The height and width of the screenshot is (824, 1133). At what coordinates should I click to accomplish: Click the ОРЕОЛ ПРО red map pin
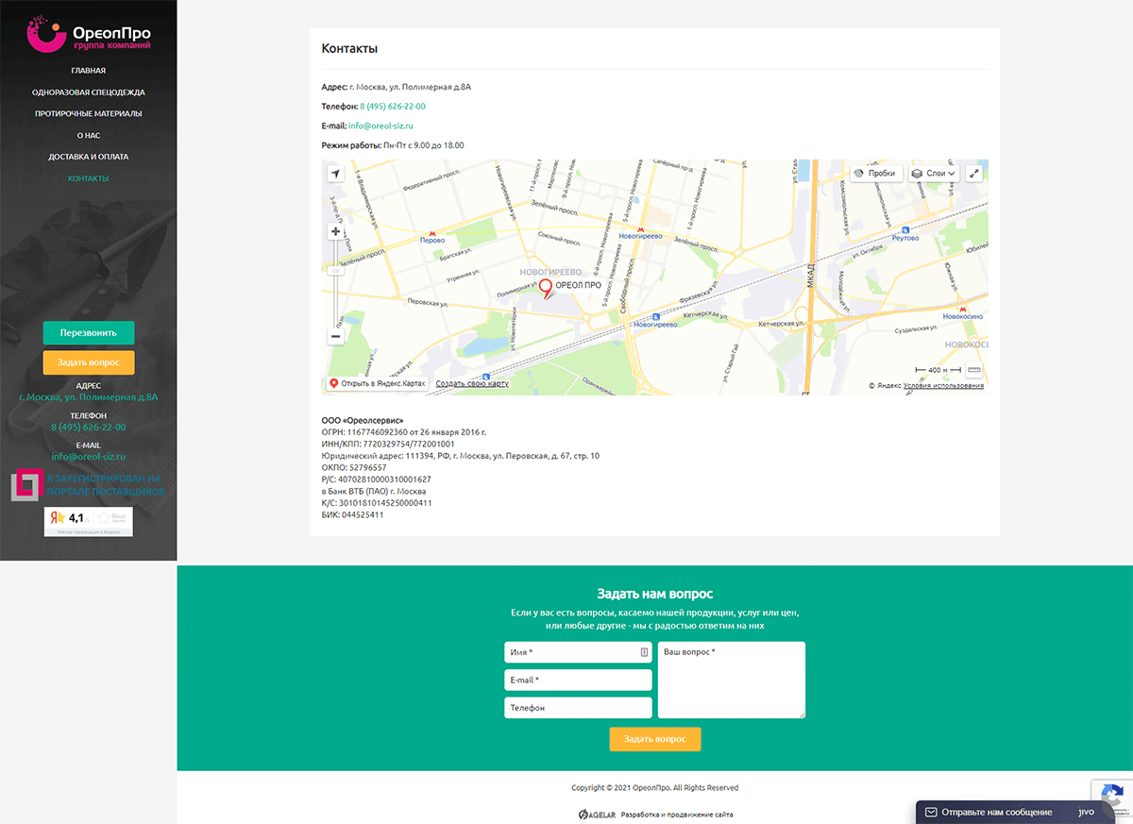click(546, 289)
